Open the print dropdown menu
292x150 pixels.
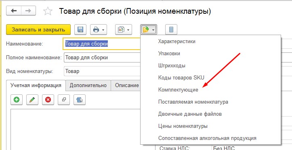coord(99,29)
